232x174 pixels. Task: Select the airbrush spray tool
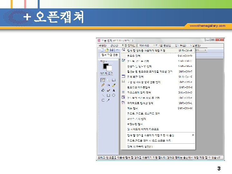pyautogui.click(x=108, y=85)
